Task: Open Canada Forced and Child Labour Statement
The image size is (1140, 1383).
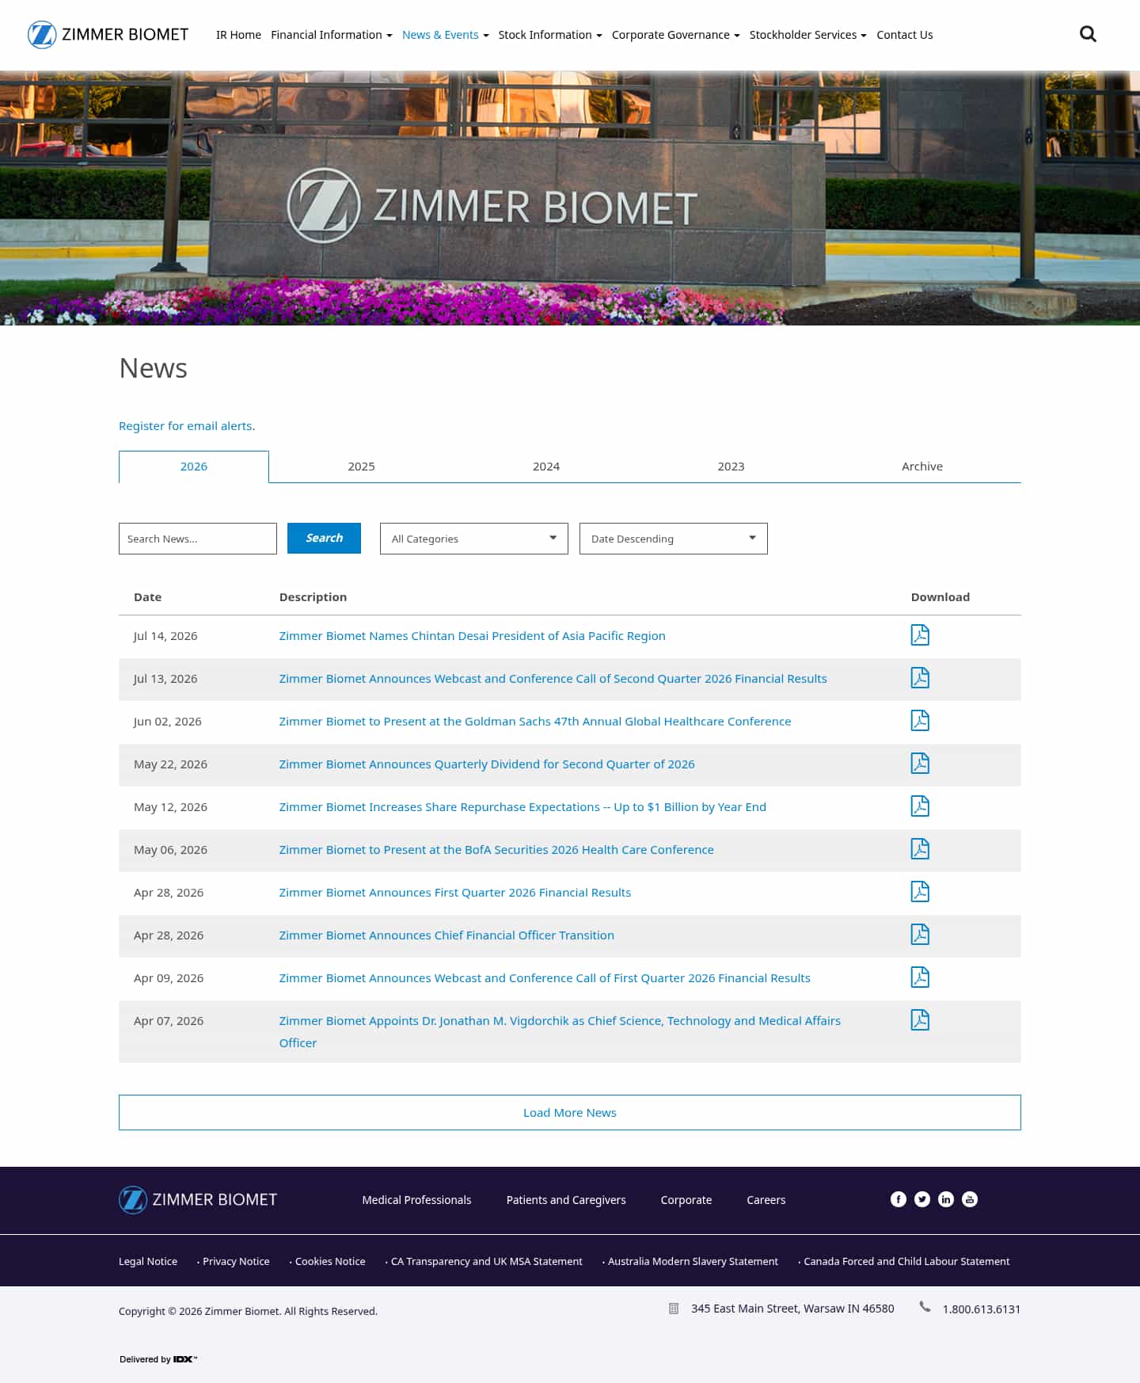Action: tap(906, 1261)
